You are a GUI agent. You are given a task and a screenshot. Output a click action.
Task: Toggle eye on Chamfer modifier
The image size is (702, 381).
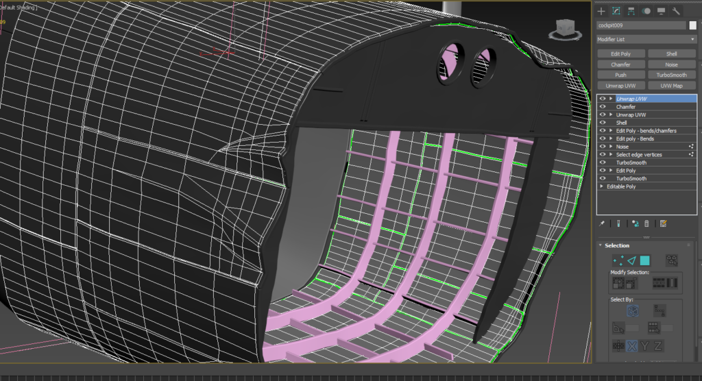tap(603, 106)
